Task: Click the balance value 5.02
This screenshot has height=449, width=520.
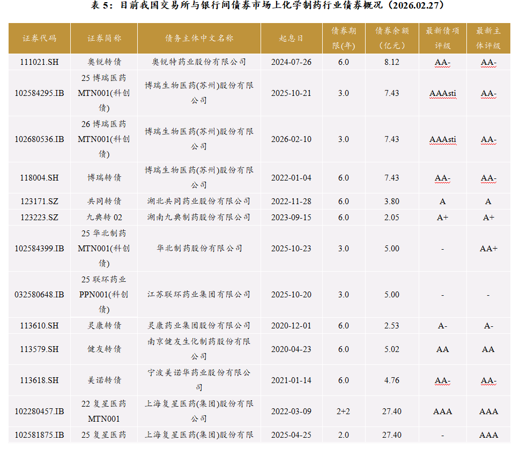Action: tap(392, 349)
